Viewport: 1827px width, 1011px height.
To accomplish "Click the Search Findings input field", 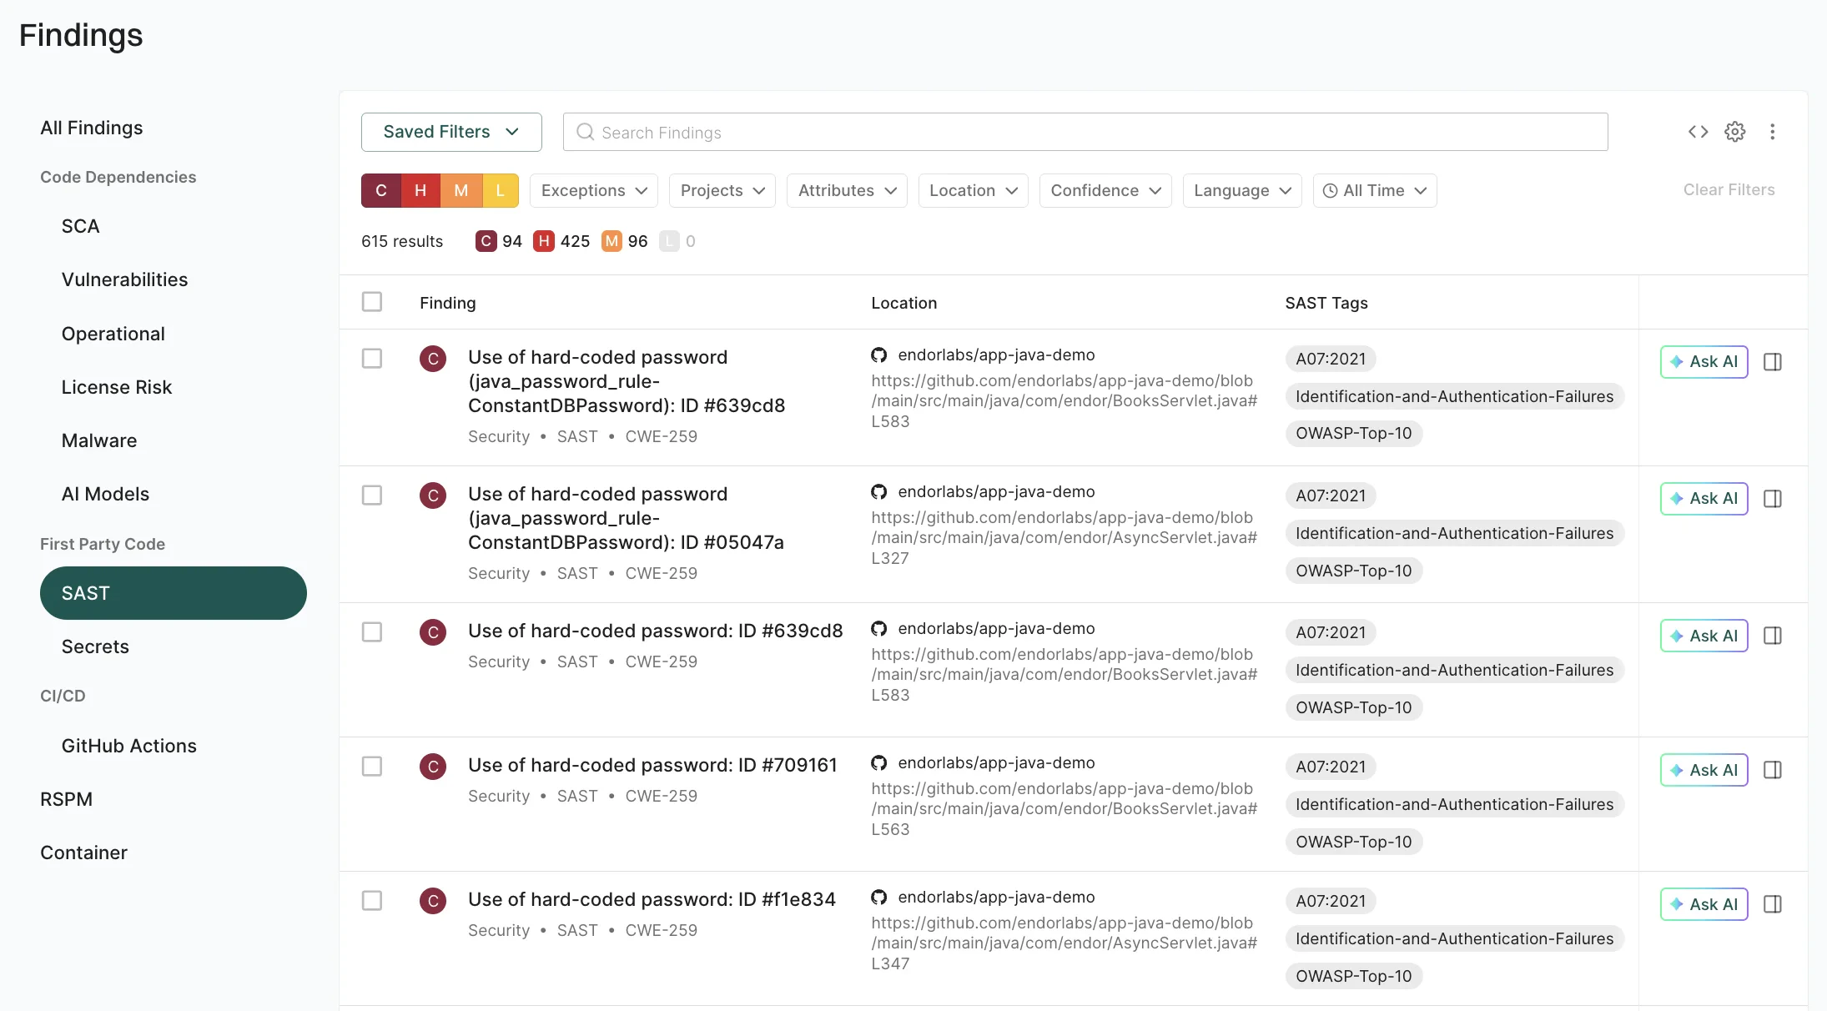I will point(1085,132).
